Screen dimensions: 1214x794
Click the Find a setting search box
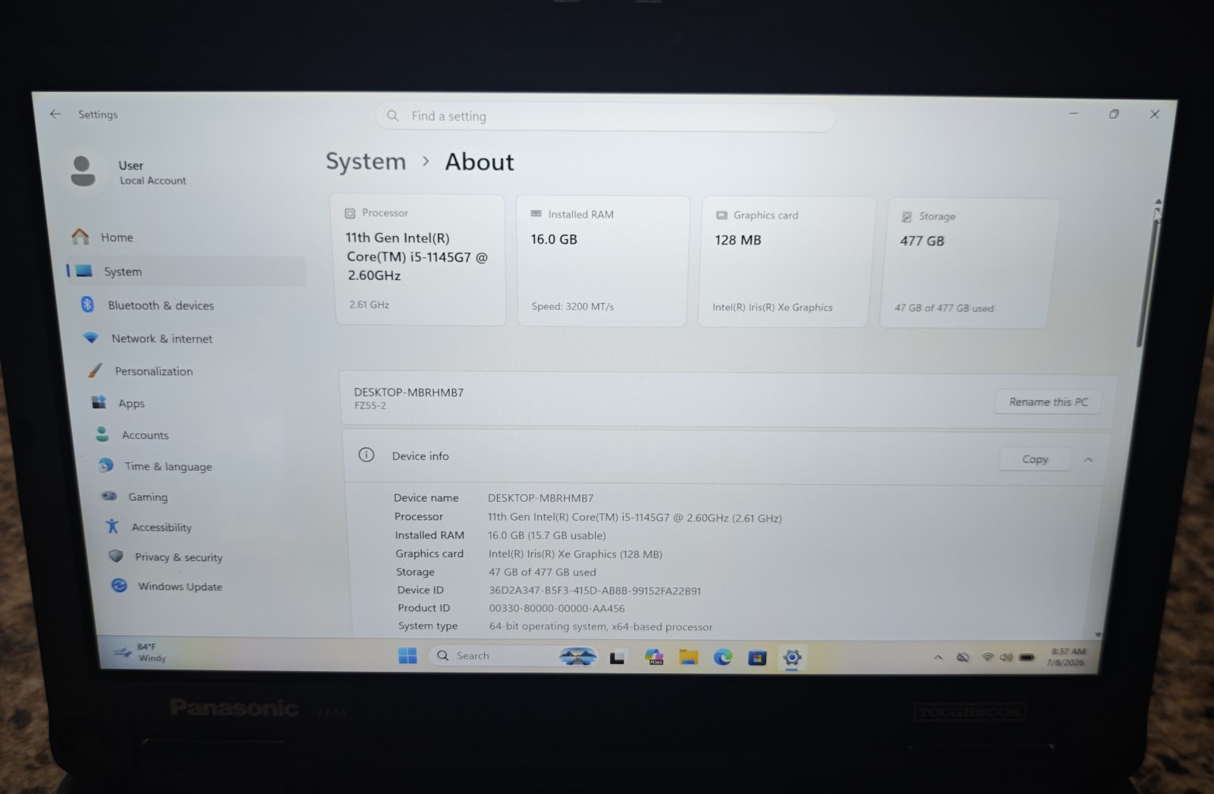605,117
